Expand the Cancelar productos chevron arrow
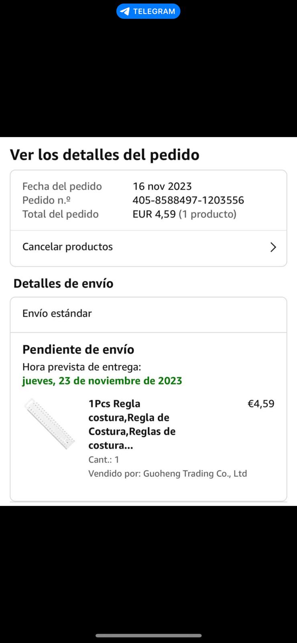This screenshot has width=297, height=643. pos(273,247)
